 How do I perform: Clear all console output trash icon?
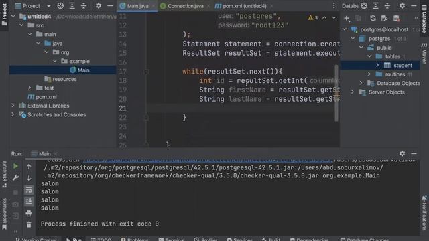(x=29, y=225)
